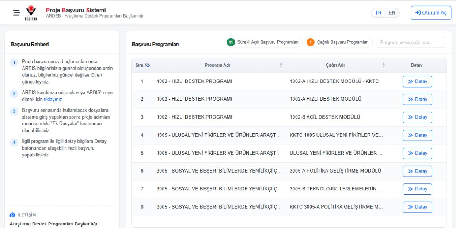Switch language to EN

pos(392,13)
